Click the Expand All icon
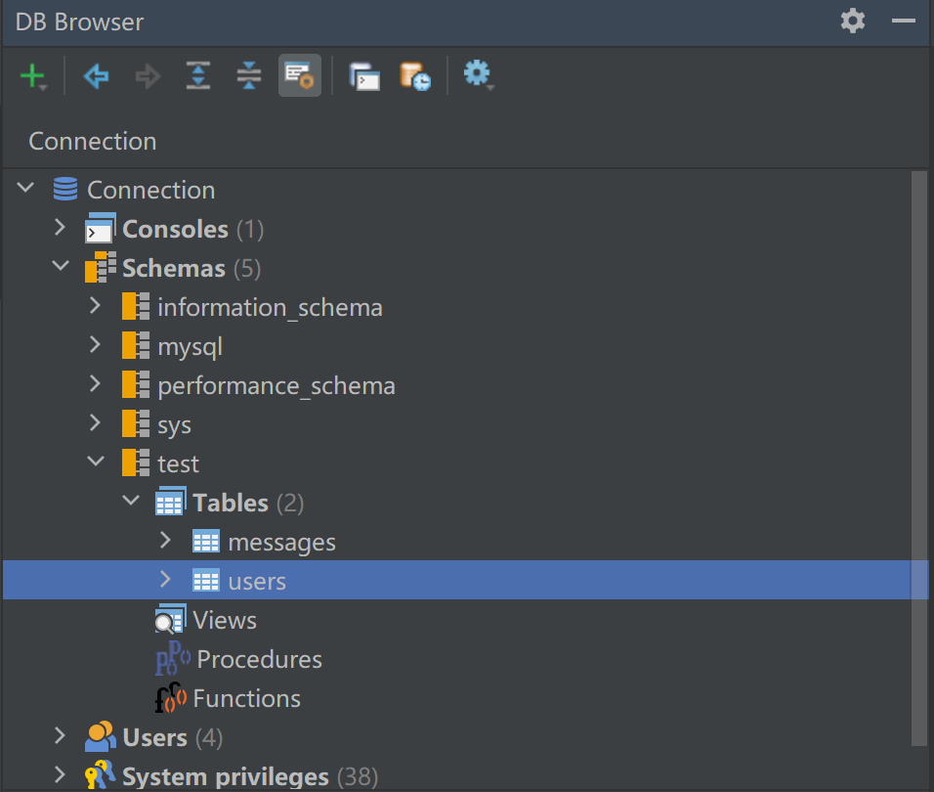Viewport: 934px width, 792px height. pos(197,75)
